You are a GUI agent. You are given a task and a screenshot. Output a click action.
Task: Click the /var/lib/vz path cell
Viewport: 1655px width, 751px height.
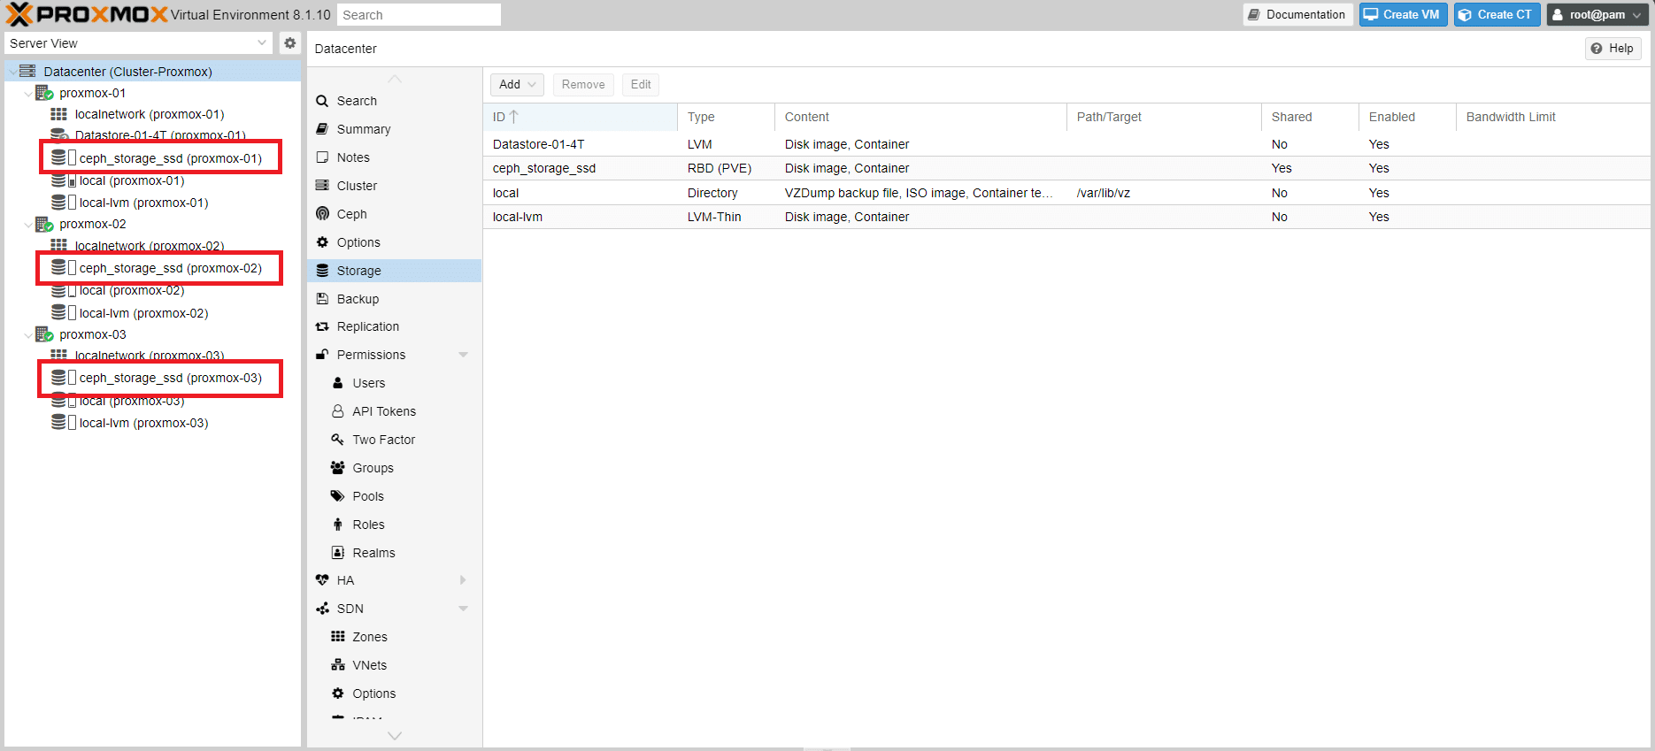point(1164,193)
